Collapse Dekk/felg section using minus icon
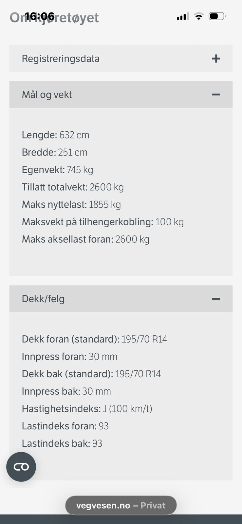242x524 pixels. coord(216,299)
